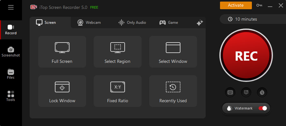The width and height of the screenshot is (286, 126).
Task: Open the Files section
Action: tap(11, 74)
